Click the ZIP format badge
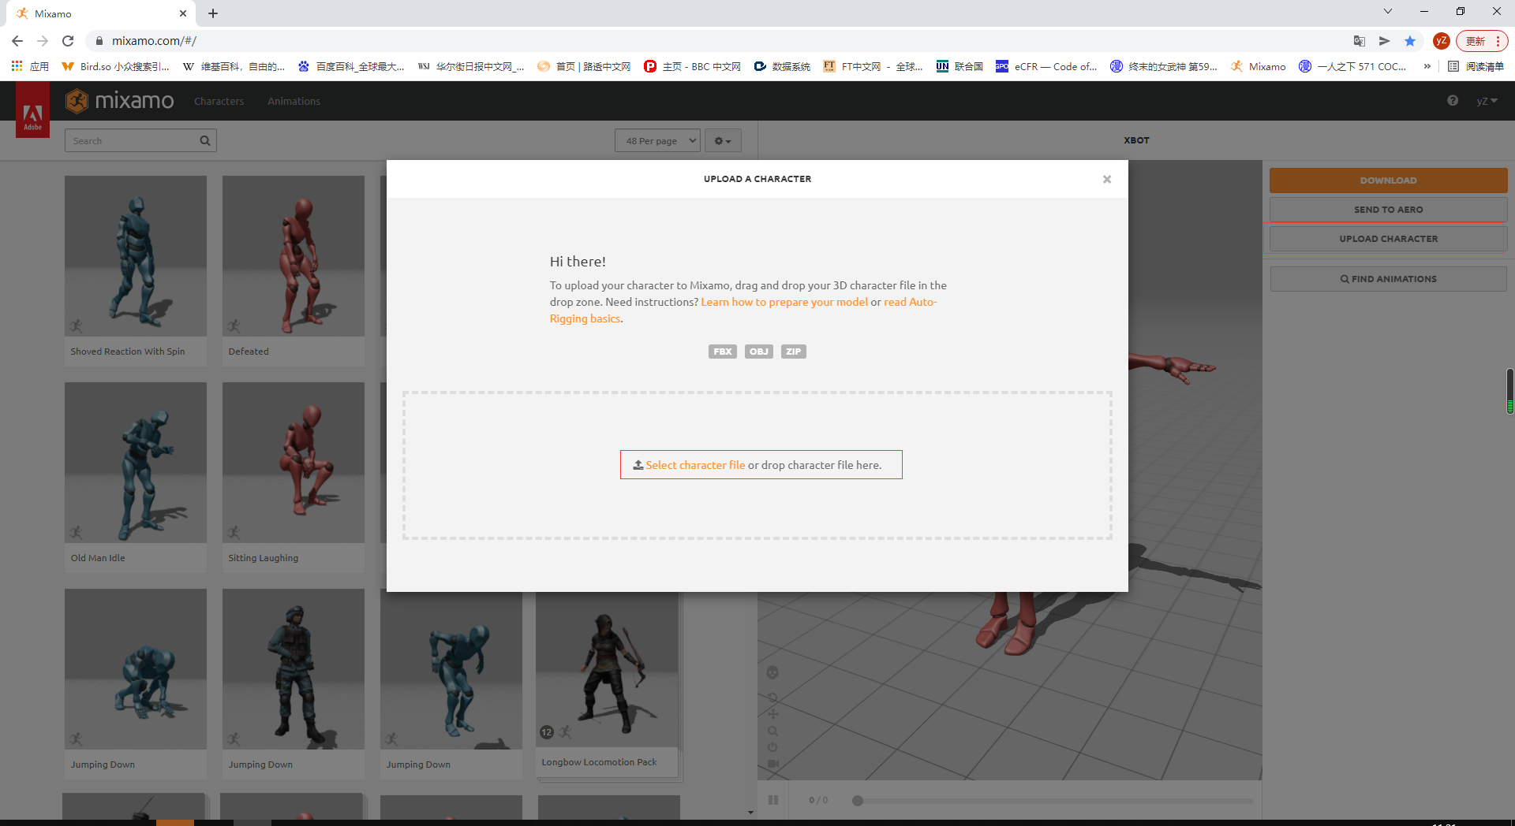 [794, 352]
